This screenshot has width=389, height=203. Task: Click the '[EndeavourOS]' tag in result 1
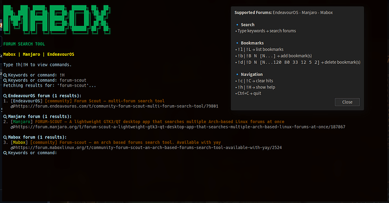click(26, 101)
